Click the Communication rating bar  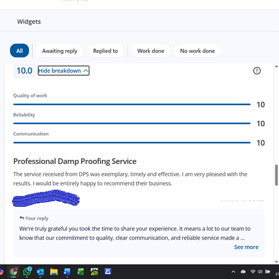[132, 143]
